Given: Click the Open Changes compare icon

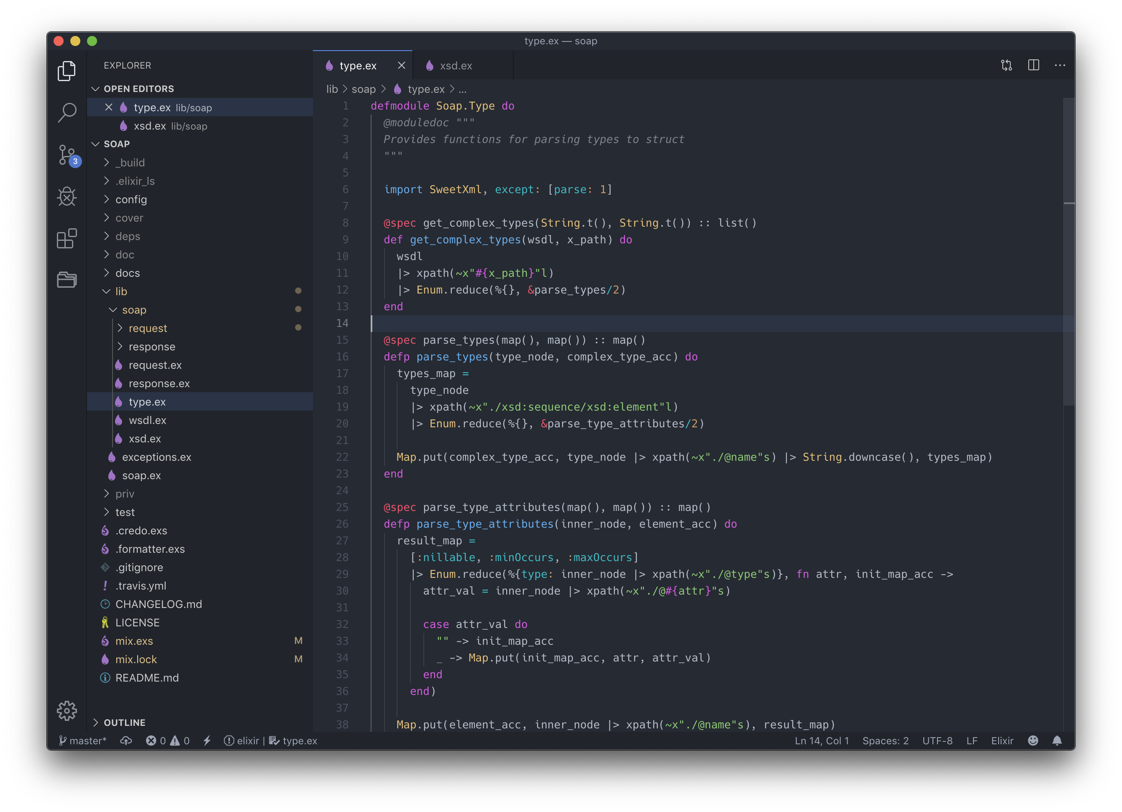Looking at the screenshot, I should pos(1006,65).
